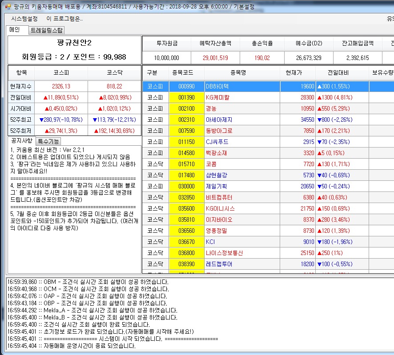This screenshot has height=355, width=394.
Task: Select the 나이스정보통신 stock name
Action: click(x=224, y=253)
